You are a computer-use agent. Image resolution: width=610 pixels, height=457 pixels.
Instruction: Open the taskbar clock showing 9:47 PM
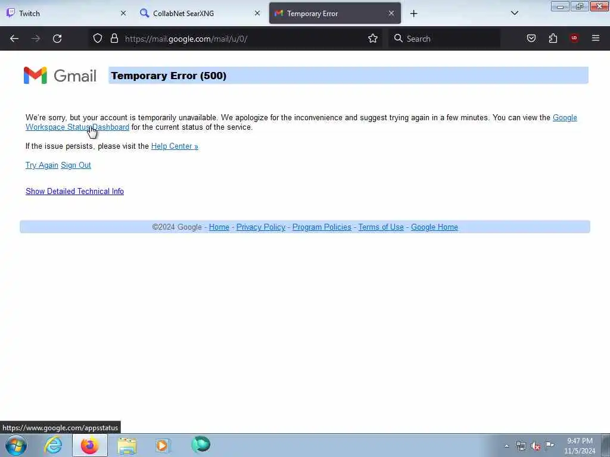coord(580,446)
